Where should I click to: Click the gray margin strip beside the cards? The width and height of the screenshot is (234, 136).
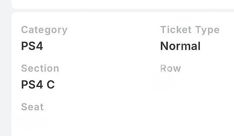(5, 68)
